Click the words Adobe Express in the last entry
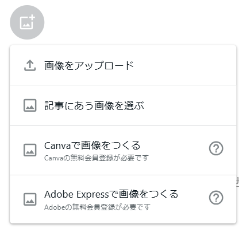 (76, 194)
